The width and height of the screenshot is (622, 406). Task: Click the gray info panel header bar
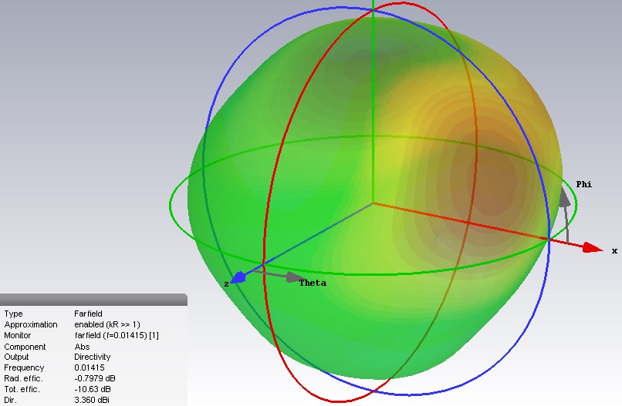pyautogui.click(x=93, y=300)
